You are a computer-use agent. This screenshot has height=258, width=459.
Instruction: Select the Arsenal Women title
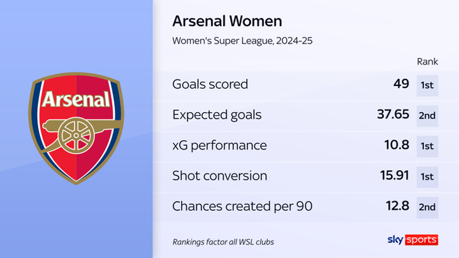tap(227, 22)
